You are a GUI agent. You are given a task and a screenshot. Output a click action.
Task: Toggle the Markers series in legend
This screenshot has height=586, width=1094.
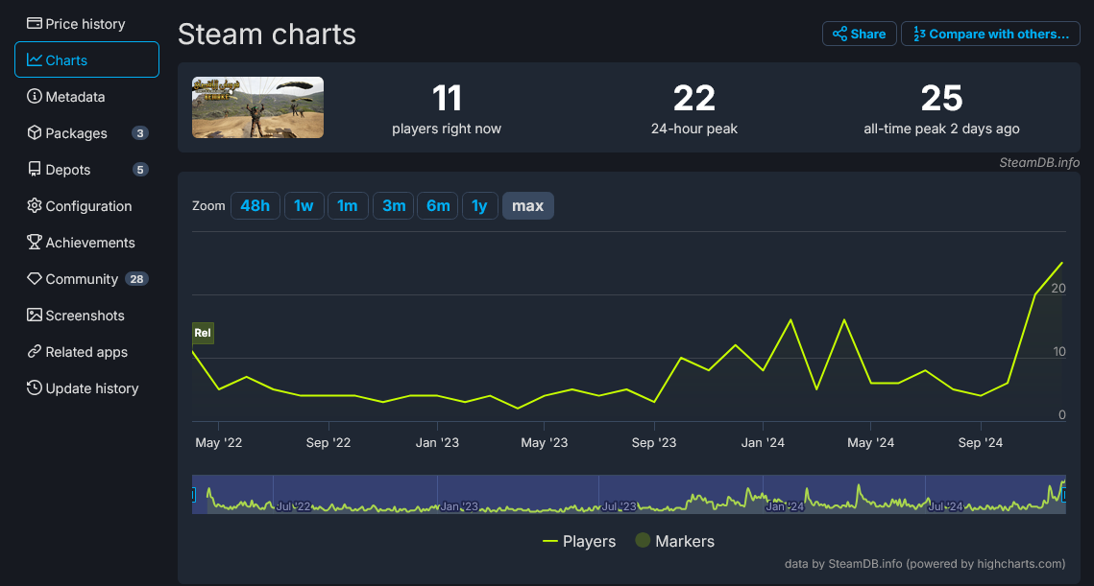(x=674, y=541)
